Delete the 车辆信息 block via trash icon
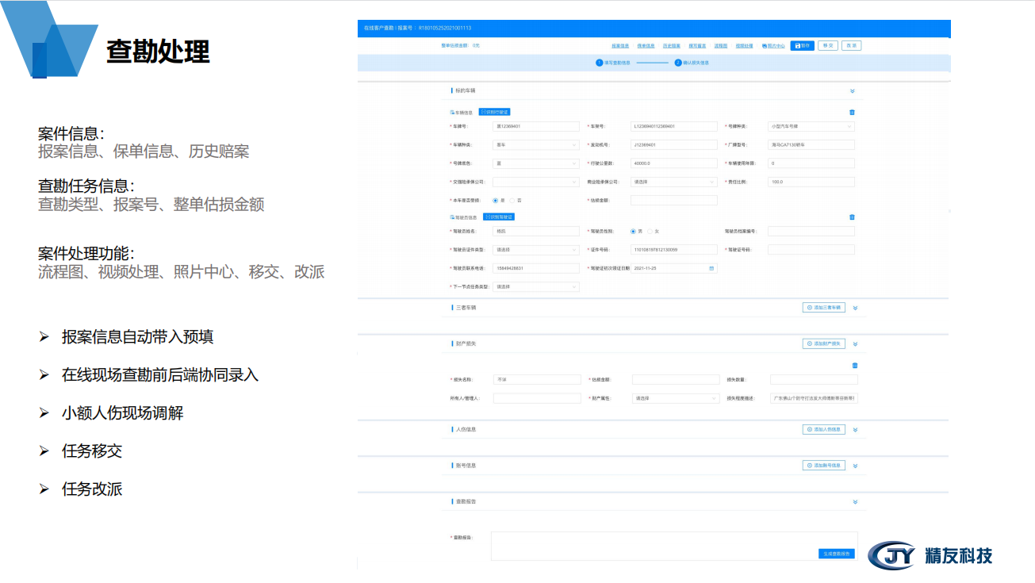The image size is (1035, 583). pos(852,113)
